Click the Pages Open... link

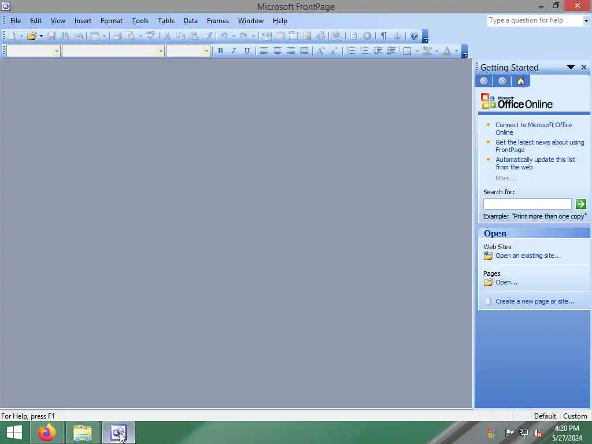[x=506, y=282]
